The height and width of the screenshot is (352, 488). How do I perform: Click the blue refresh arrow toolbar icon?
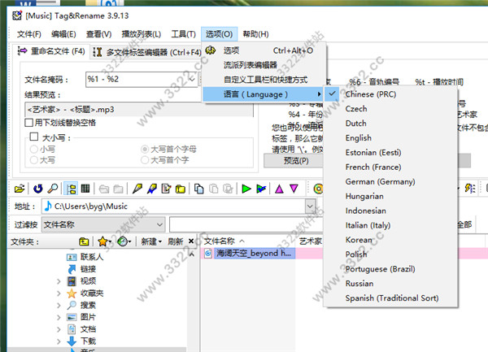[38, 189]
